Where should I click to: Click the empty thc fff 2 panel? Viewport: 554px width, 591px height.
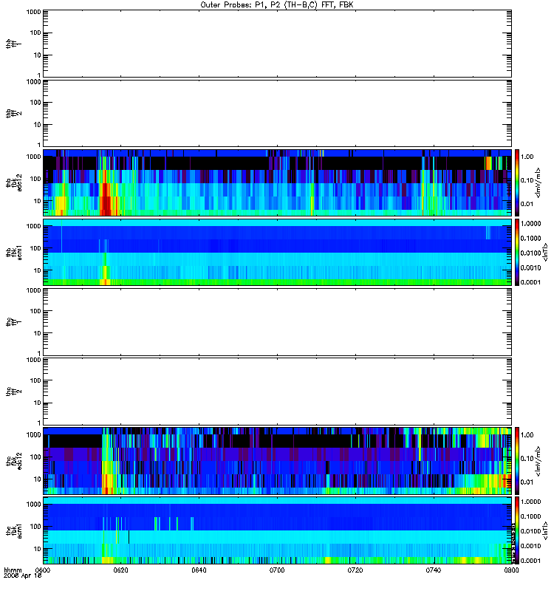click(278, 392)
